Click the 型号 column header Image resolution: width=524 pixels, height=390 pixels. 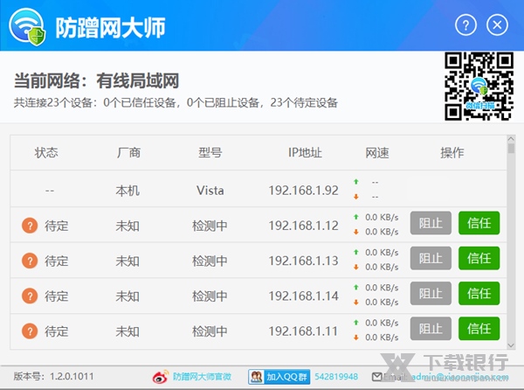[210, 152]
